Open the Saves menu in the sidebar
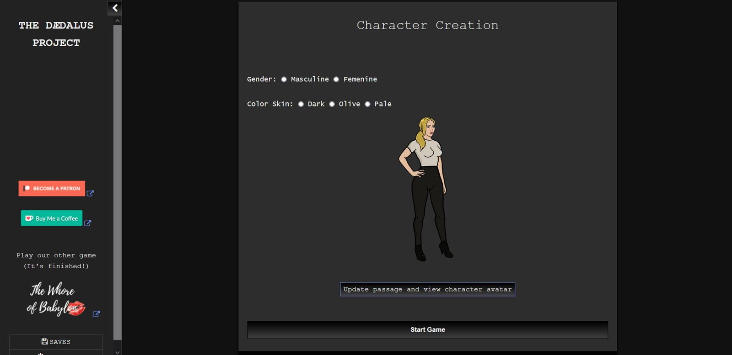 click(56, 342)
